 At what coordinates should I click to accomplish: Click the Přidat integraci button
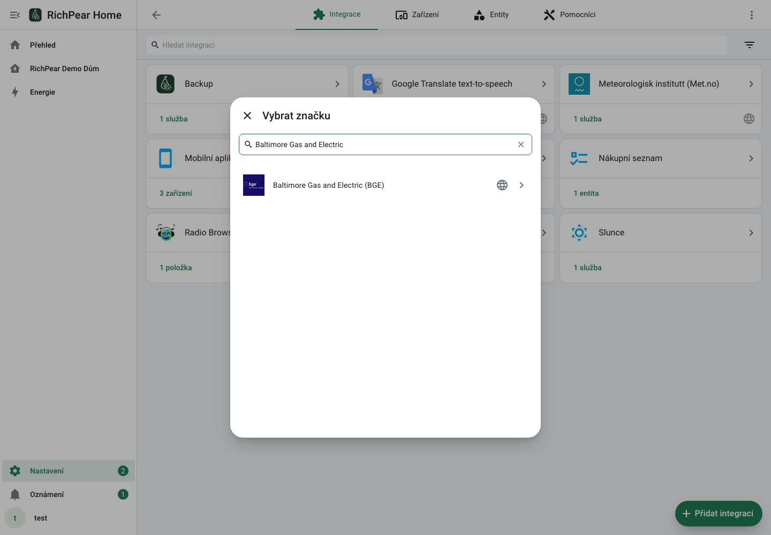click(x=719, y=514)
